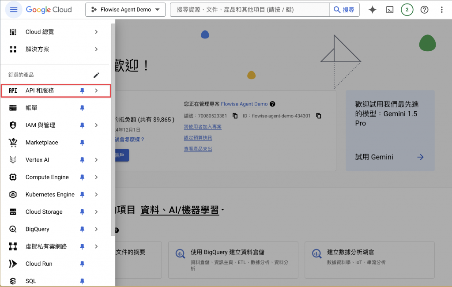
Task: Open the Flowise Agent Demo project selector
Action: [125, 10]
